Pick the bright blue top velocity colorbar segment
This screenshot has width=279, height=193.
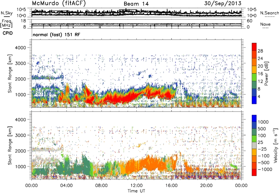pyautogui.click(x=254, y=118)
